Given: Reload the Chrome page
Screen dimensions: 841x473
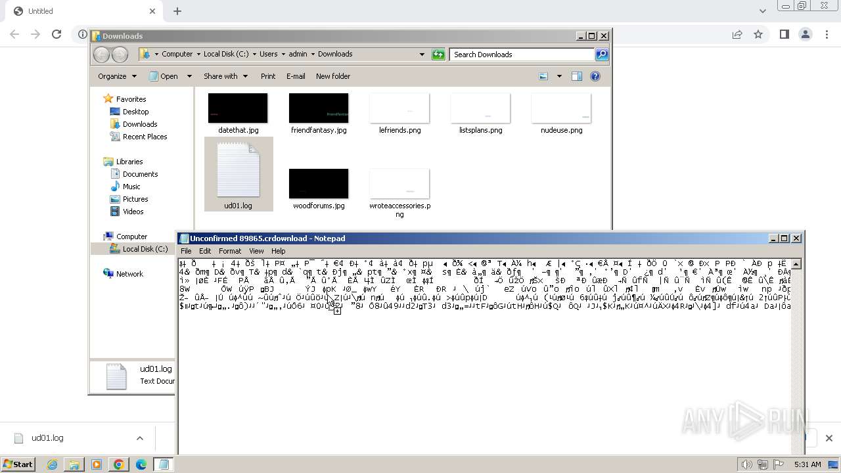Looking at the screenshot, I should (57, 34).
